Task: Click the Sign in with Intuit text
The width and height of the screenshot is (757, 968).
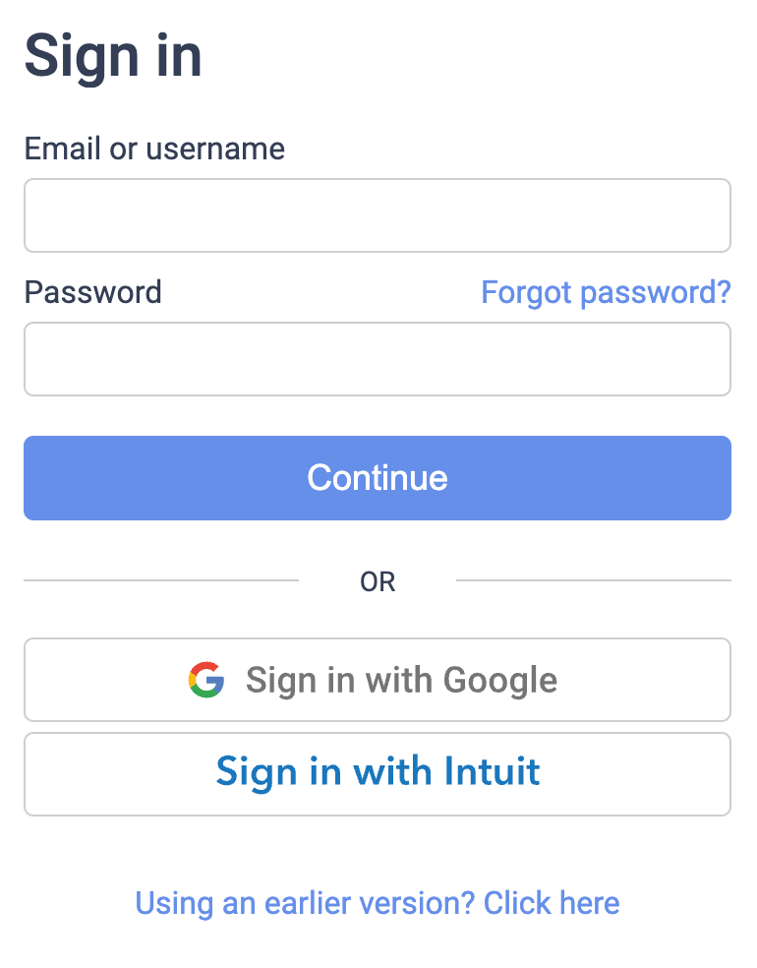Action: (x=378, y=773)
